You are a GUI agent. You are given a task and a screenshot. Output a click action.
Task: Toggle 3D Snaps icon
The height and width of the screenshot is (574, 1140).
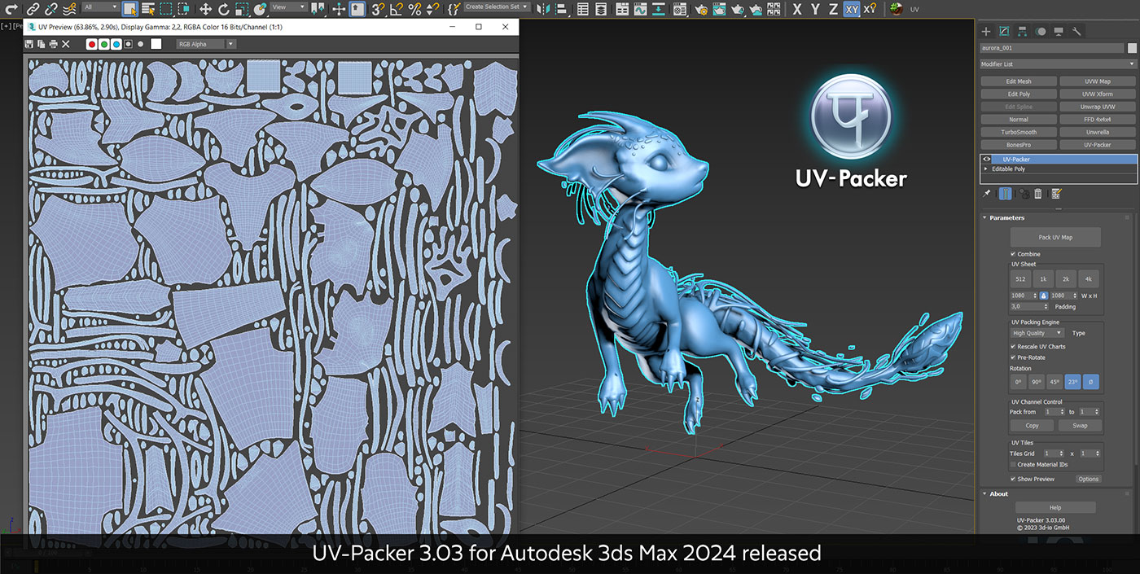(379, 9)
